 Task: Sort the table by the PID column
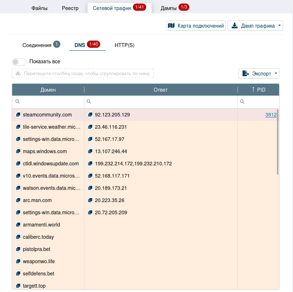point(258,90)
